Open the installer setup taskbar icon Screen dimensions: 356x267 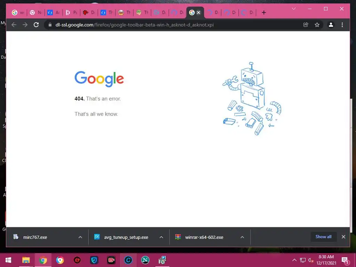pyautogui.click(x=162, y=260)
